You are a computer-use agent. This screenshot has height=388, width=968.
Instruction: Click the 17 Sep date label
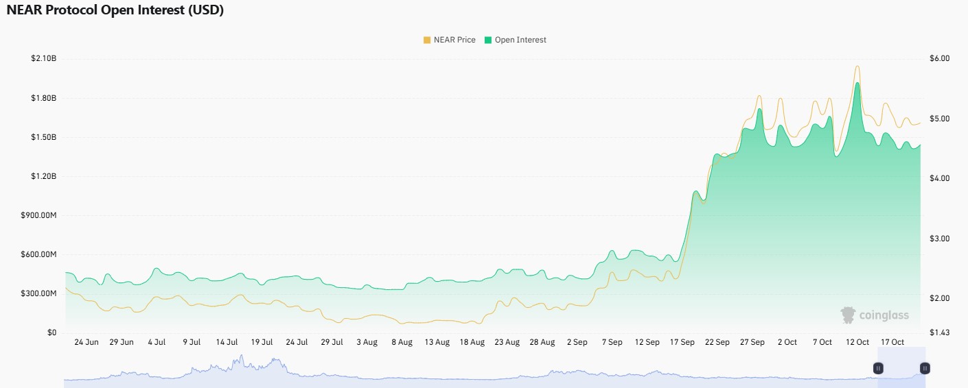tap(682, 342)
